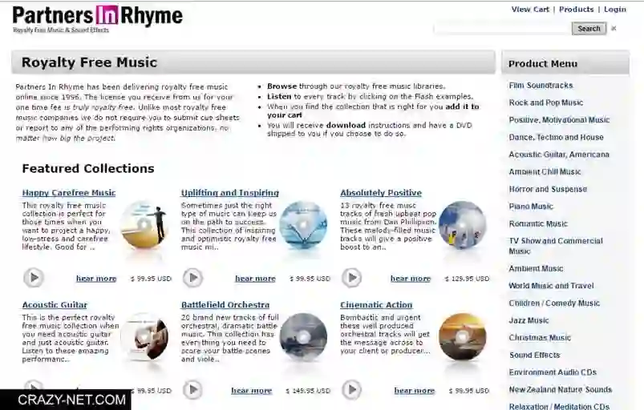644x410 pixels.
Task: Click the Royalty Free Music heading
Action: coord(89,62)
